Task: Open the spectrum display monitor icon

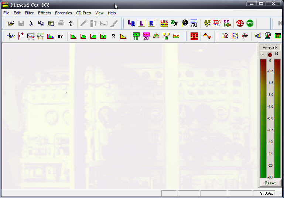Action: point(31,36)
